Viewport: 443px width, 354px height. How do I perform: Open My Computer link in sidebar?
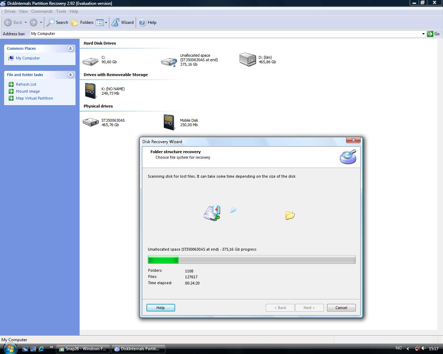click(28, 58)
